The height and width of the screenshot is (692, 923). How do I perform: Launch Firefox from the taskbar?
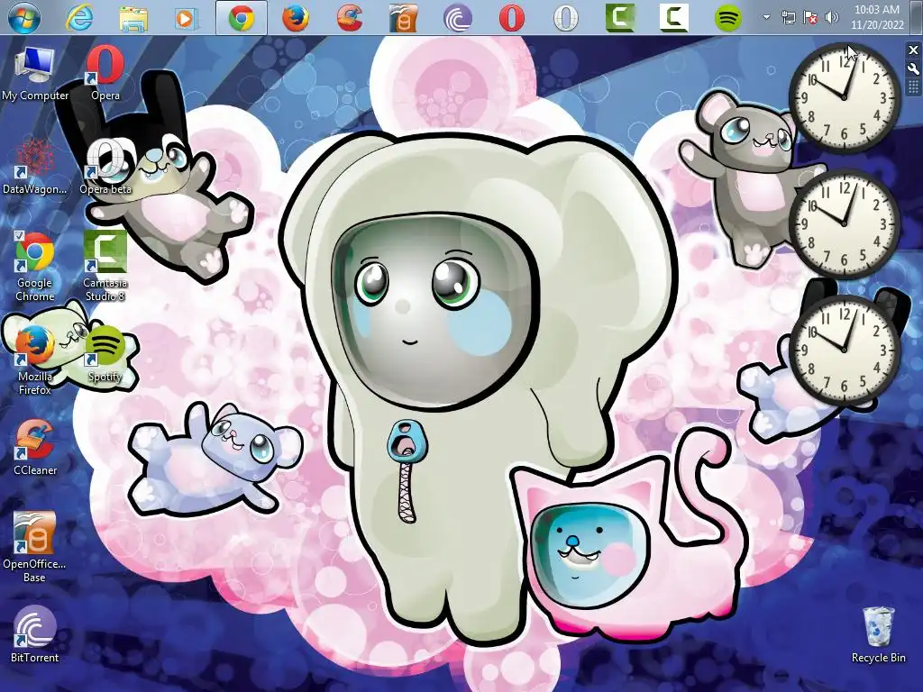296,18
